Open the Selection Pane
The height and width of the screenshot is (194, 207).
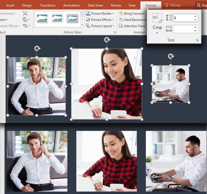132,26
